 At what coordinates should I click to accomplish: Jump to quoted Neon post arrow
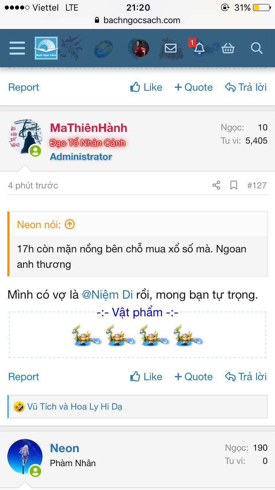tap(70, 224)
